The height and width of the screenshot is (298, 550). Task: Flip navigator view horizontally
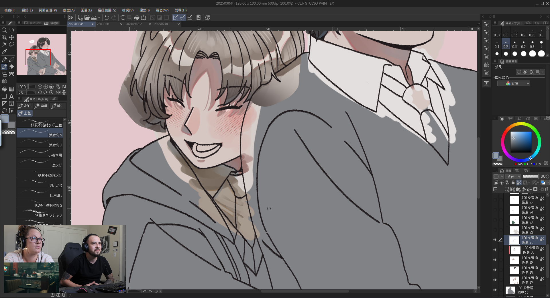[x=58, y=92]
